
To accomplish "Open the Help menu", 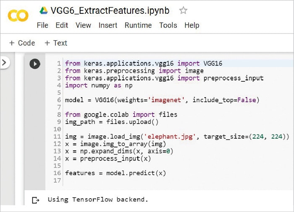I will (192, 26).
